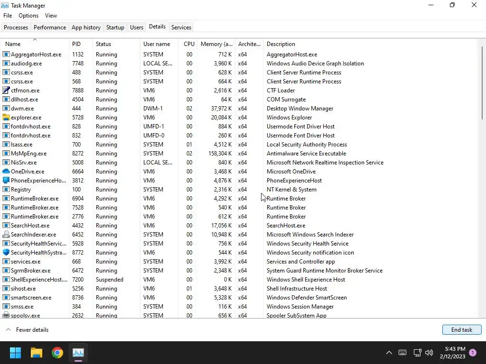Switch to the Users tab
Screen dimensions: 486x364
[x=136, y=27]
